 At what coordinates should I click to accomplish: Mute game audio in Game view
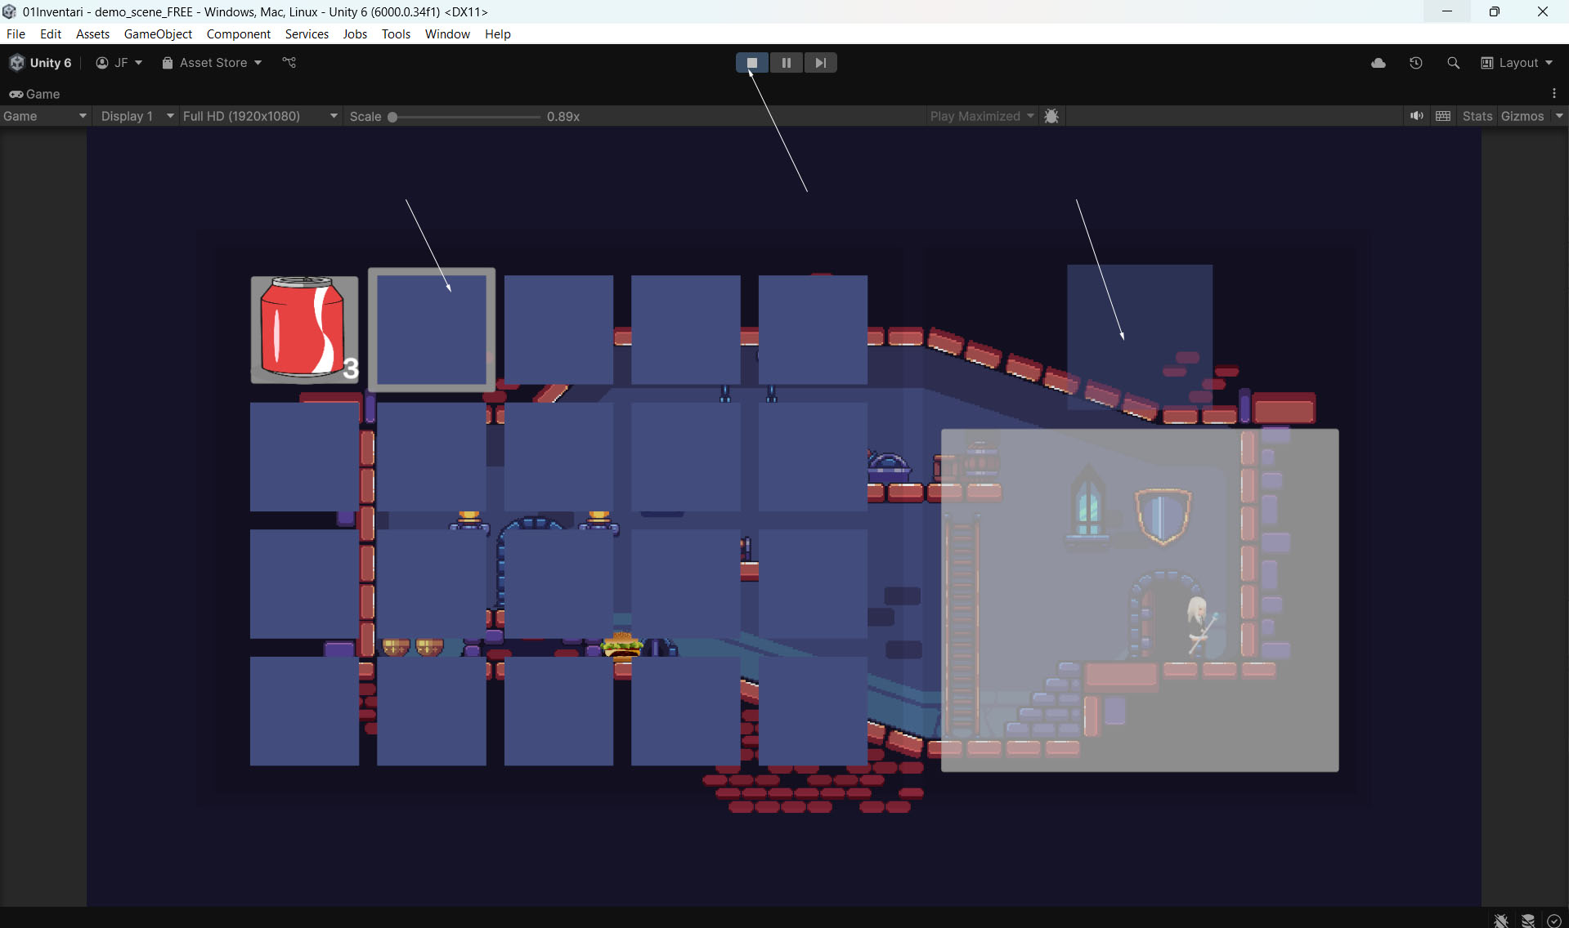pyautogui.click(x=1416, y=116)
